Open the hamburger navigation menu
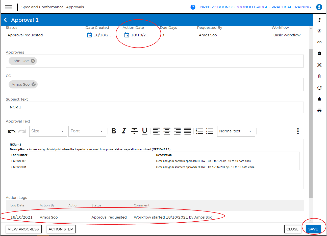327x236 pixels. tap(8, 7)
